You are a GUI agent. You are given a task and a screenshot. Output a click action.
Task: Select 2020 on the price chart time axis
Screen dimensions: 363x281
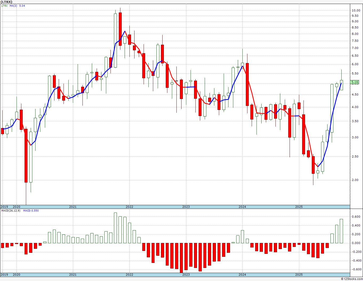coord(17,207)
